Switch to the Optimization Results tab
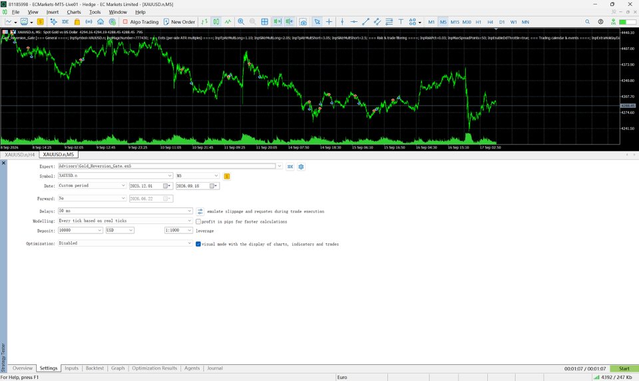The width and height of the screenshot is (639, 381). [x=154, y=368]
